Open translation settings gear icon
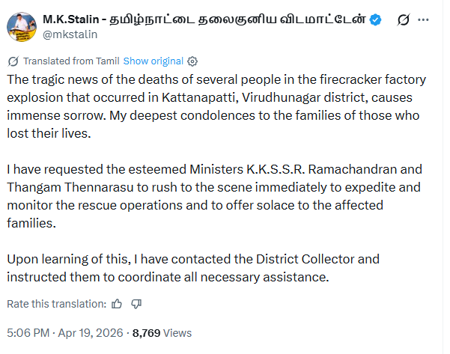 pyautogui.click(x=192, y=61)
